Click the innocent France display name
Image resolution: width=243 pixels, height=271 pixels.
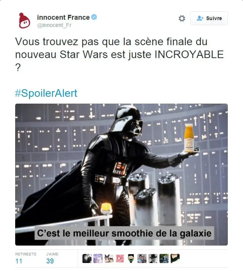tap(63, 17)
